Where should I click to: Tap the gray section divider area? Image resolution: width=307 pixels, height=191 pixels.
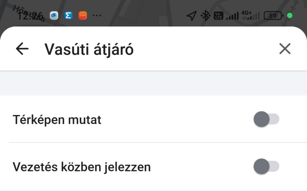click(x=153, y=83)
